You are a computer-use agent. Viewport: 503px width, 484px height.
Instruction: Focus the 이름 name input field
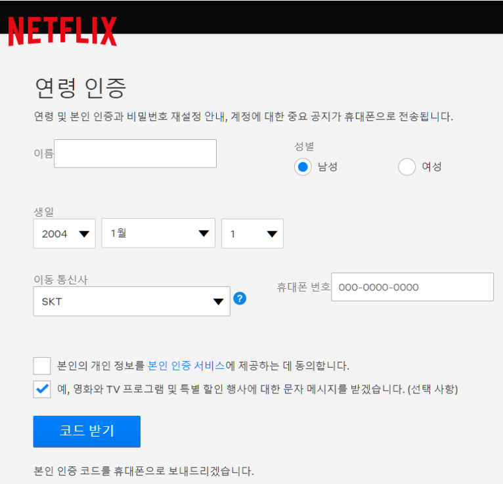(x=135, y=154)
